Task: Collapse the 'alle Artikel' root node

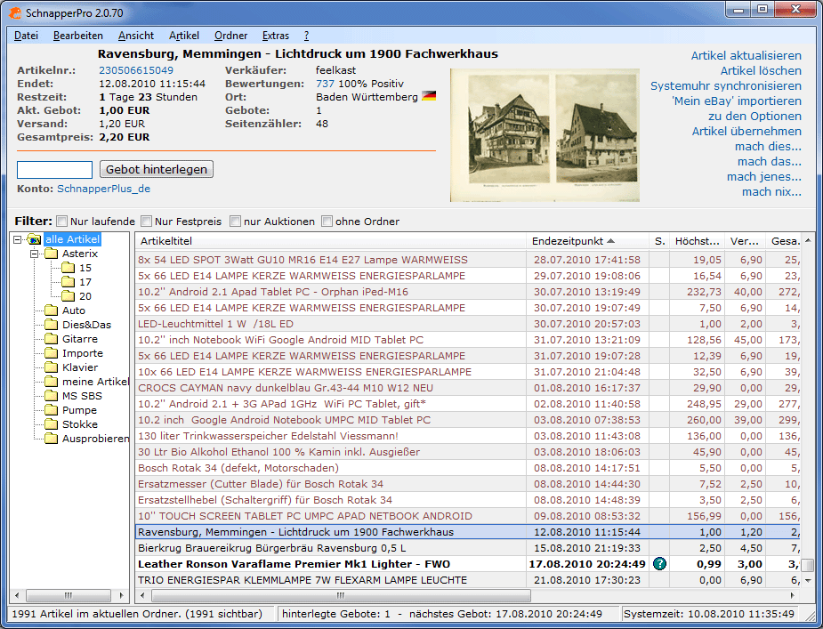Action: point(20,239)
